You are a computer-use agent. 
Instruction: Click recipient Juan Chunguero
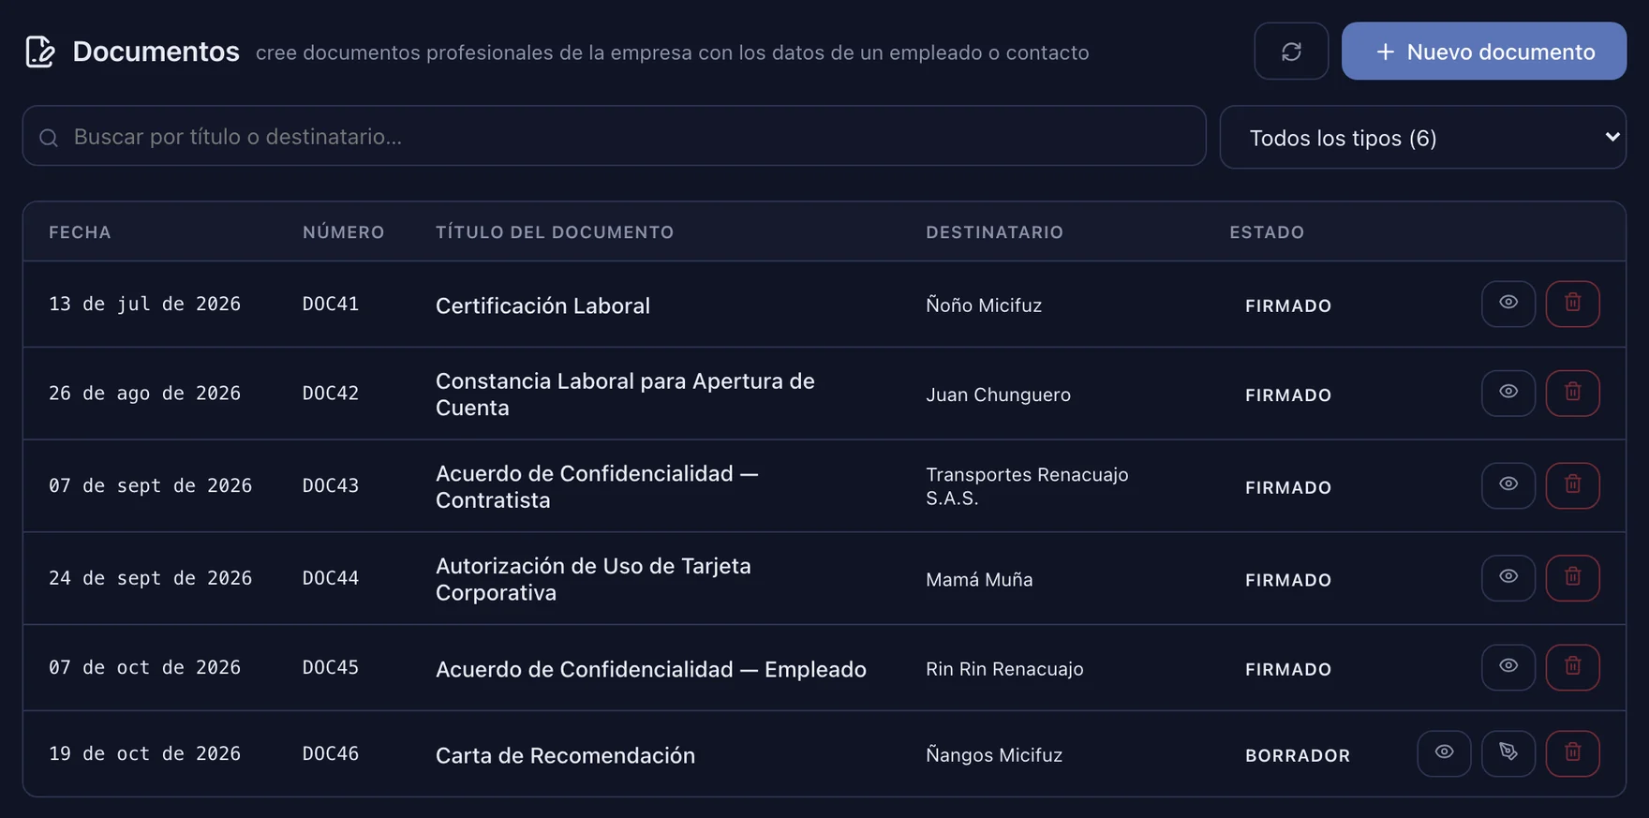[998, 394]
